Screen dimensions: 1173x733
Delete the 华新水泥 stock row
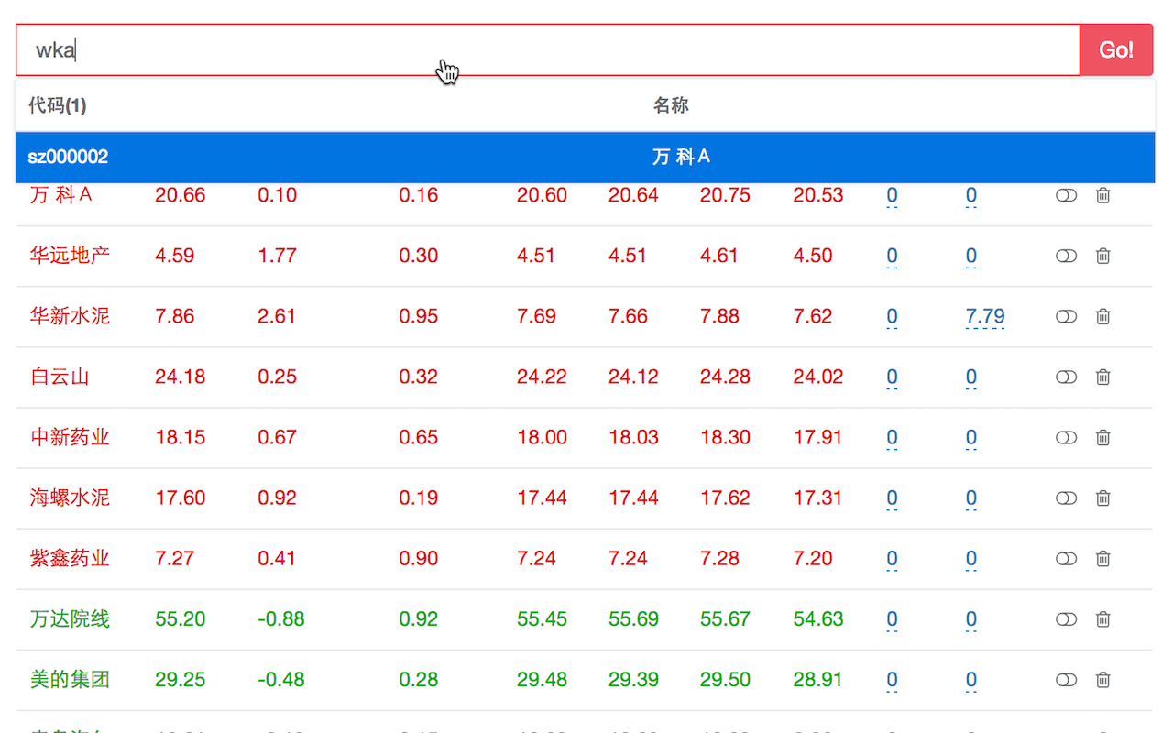coord(1103,316)
